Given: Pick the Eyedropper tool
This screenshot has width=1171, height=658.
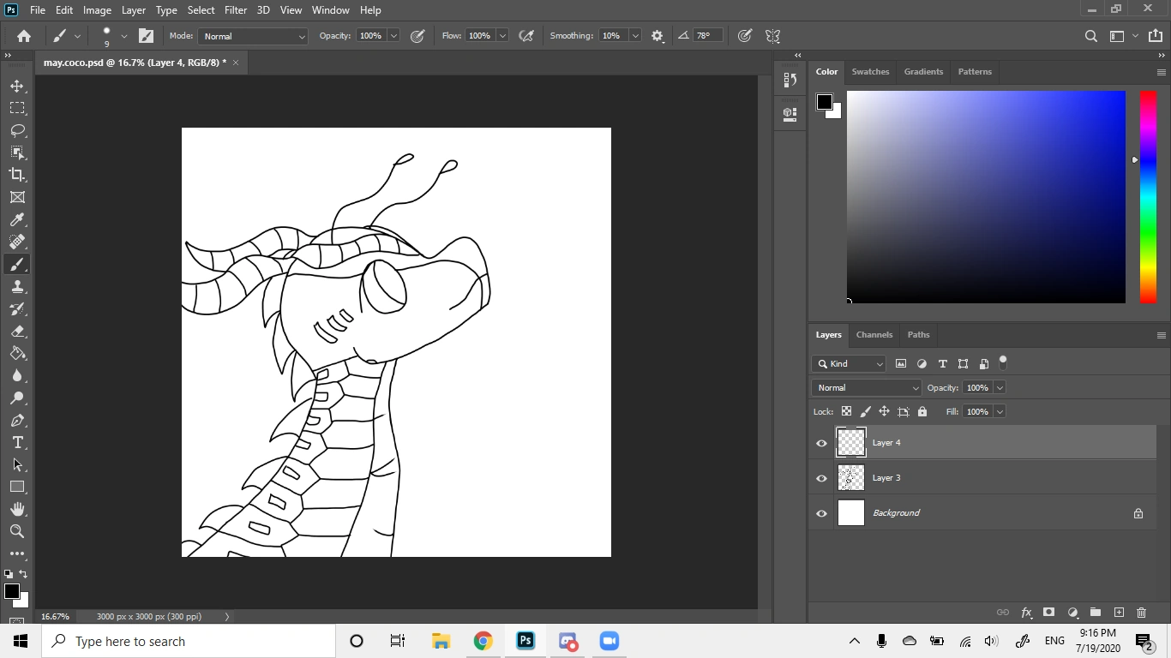Looking at the screenshot, I should point(17,220).
